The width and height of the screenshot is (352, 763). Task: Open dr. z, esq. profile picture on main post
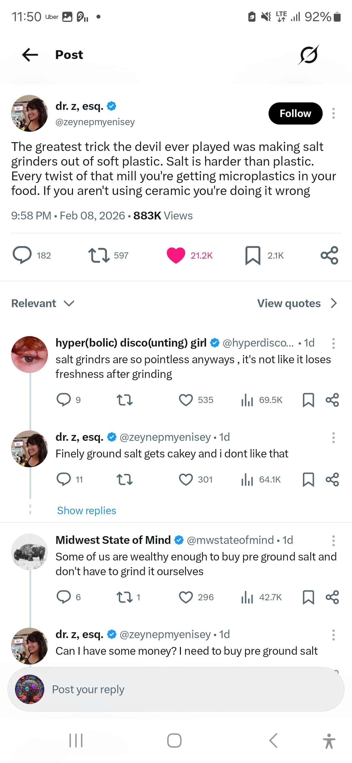pos(30,113)
